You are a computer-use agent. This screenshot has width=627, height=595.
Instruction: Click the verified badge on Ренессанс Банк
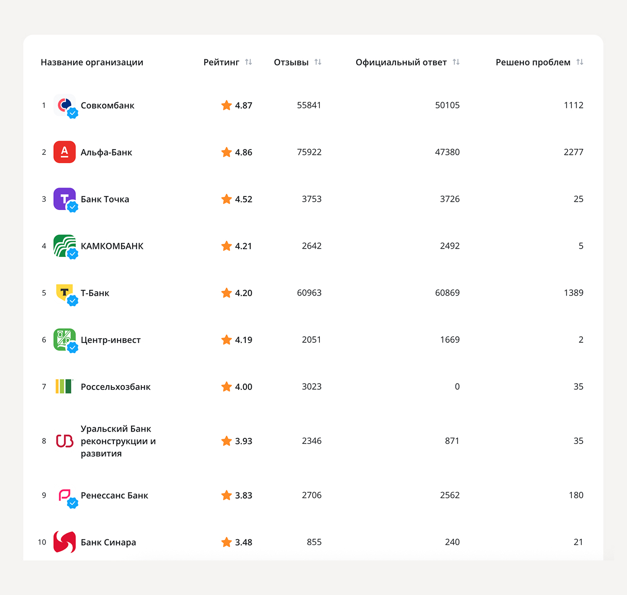(73, 502)
